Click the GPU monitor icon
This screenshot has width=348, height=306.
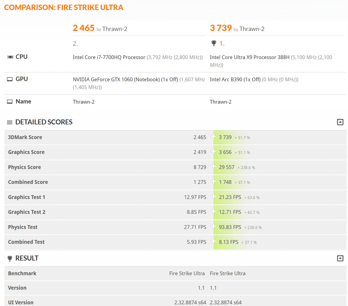point(10,79)
